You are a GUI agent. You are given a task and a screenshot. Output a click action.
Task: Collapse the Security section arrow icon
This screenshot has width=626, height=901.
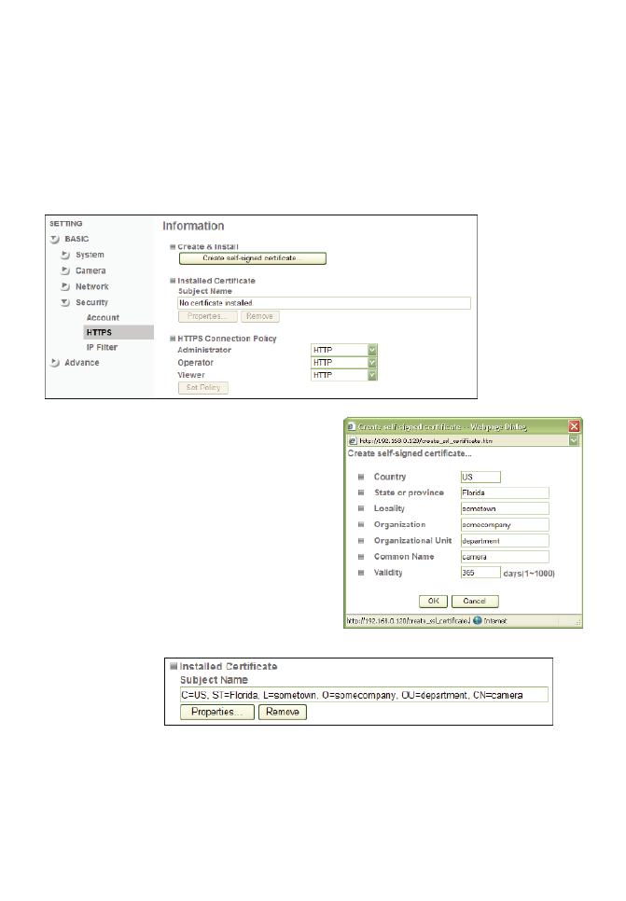tap(65, 302)
